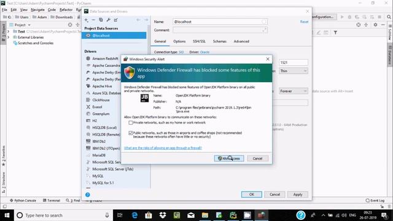Click the hide minus icon in Database panel
The height and width of the screenshot is (221, 393).
pos(383,25)
